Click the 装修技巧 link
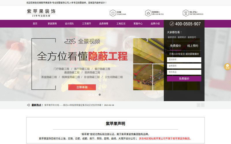This screenshot has height=144, width=231. tap(192, 37)
